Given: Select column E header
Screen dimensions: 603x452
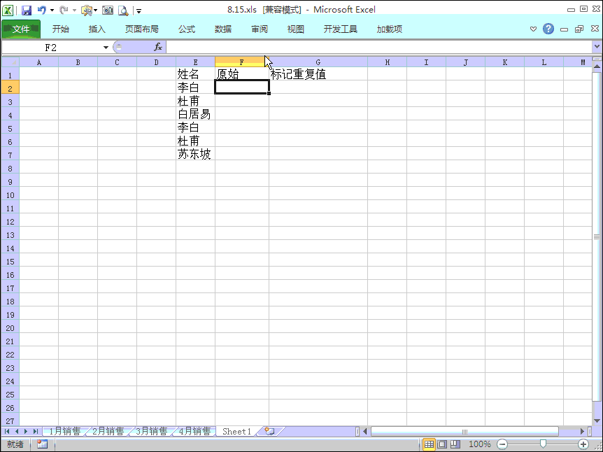Looking at the screenshot, I should pyautogui.click(x=195, y=62).
